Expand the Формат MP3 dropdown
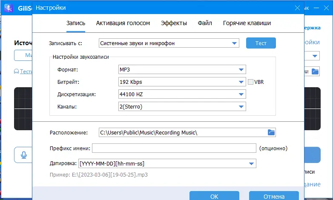 [241, 70]
